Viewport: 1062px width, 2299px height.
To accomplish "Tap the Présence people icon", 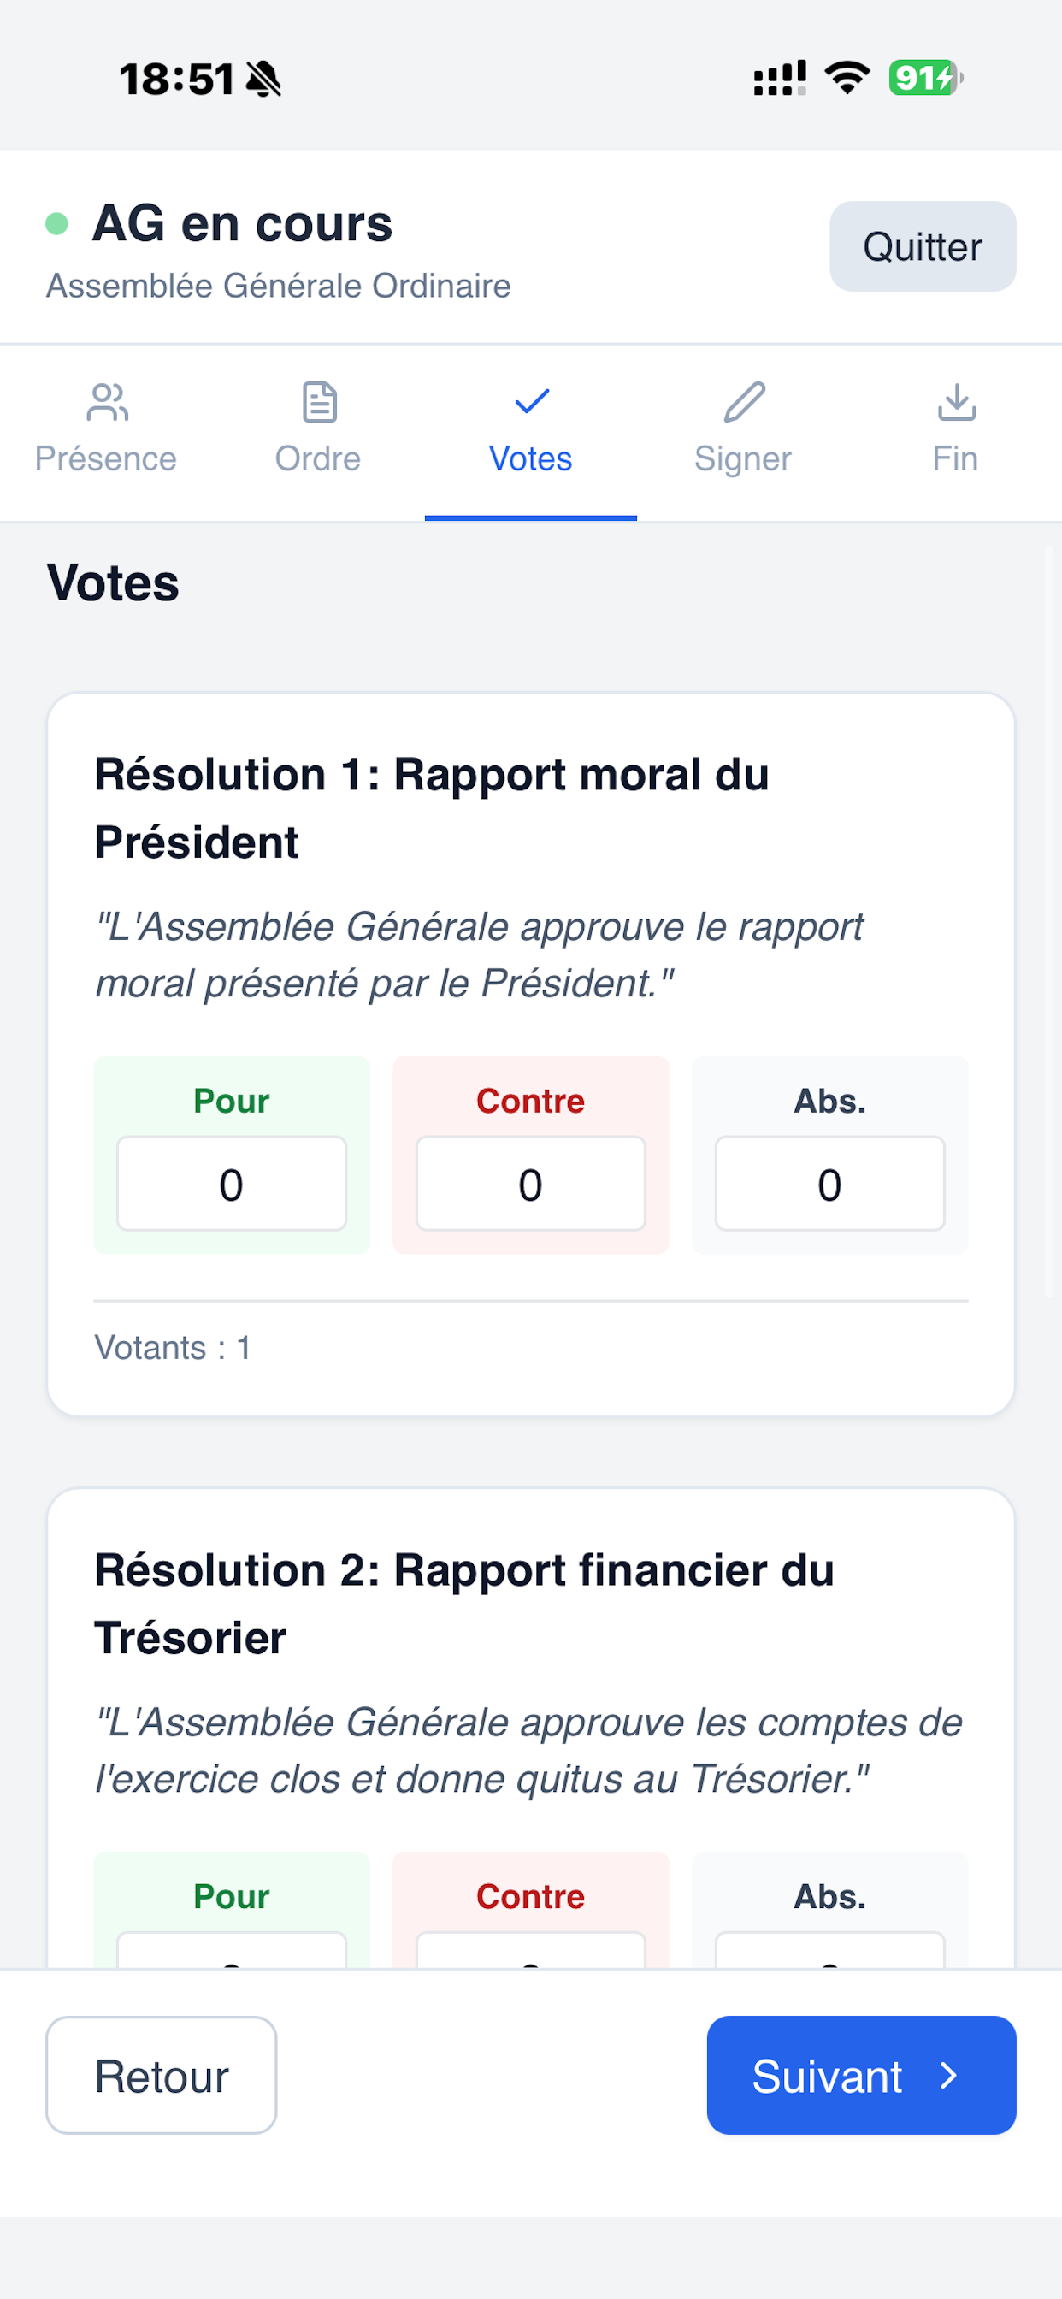I will (107, 403).
